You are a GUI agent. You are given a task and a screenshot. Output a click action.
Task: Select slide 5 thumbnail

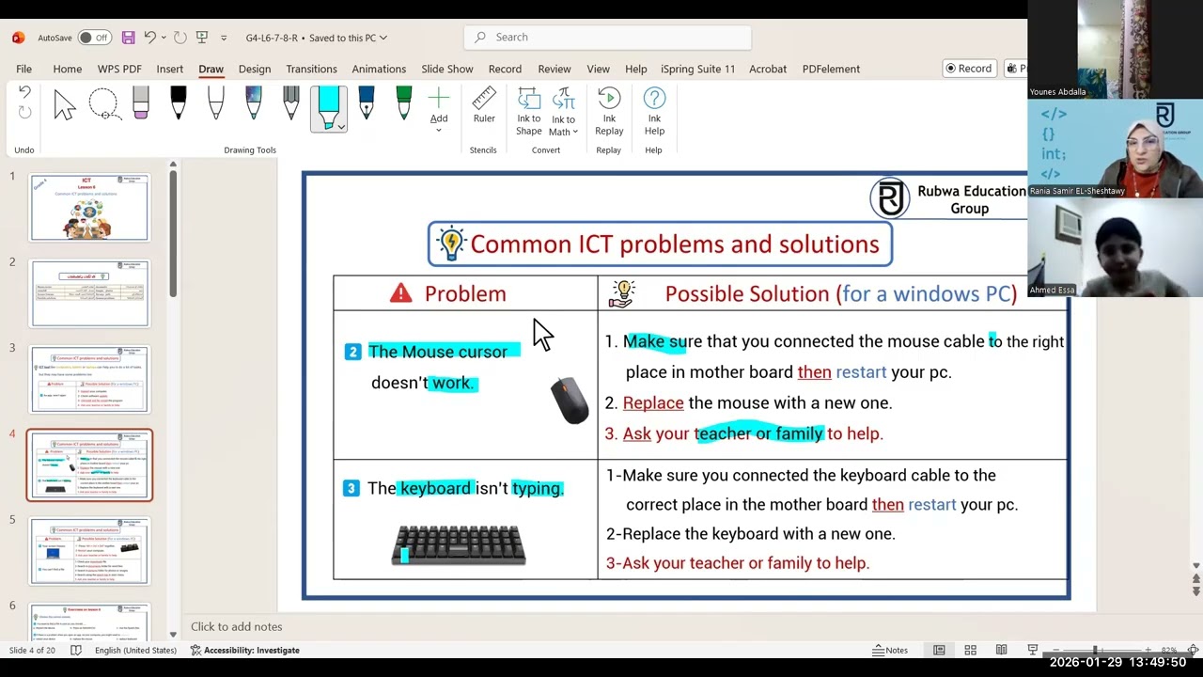tap(89, 551)
